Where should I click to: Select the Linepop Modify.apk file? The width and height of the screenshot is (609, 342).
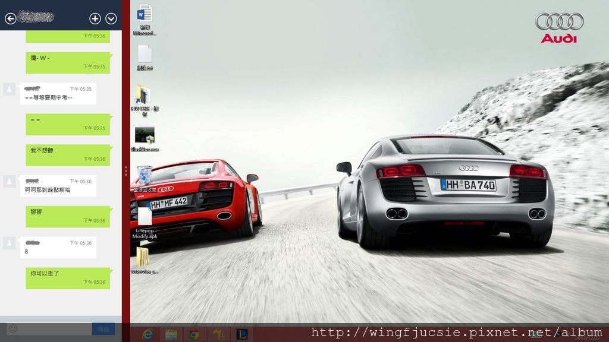pyautogui.click(x=145, y=223)
